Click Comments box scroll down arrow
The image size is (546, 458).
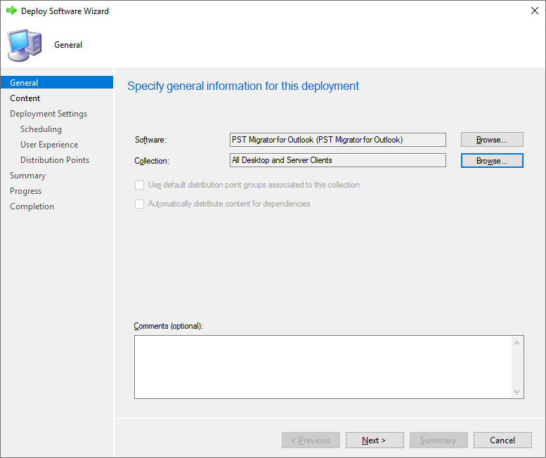(516, 392)
